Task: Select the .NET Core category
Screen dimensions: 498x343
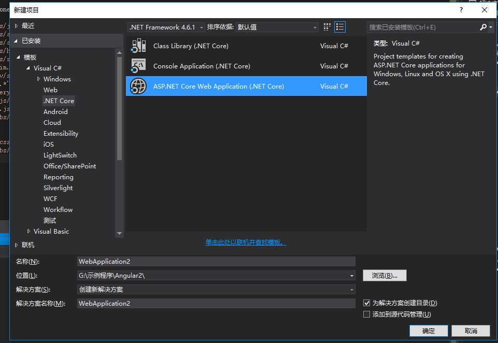Action: point(59,101)
